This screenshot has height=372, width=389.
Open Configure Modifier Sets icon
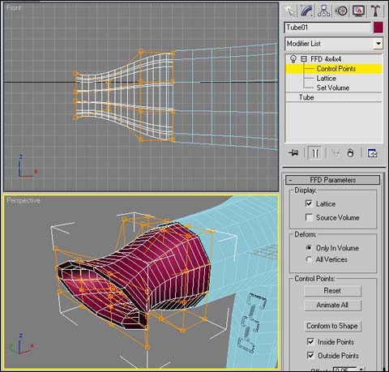click(372, 153)
